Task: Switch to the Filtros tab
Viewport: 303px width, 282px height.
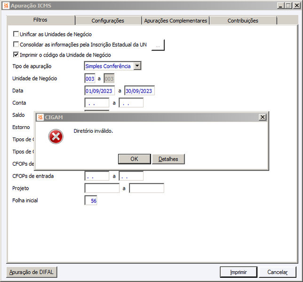Action: pyautogui.click(x=40, y=20)
